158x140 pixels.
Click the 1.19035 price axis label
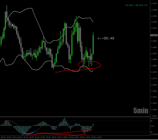[154, 41]
